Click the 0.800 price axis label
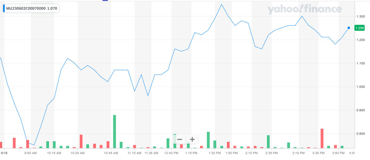Screen dimensions: 370x160 tap(360, 134)
